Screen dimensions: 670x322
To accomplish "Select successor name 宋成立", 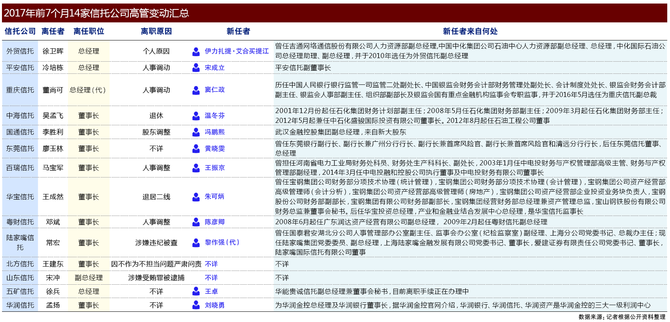I will pyautogui.click(x=215, y=68).
